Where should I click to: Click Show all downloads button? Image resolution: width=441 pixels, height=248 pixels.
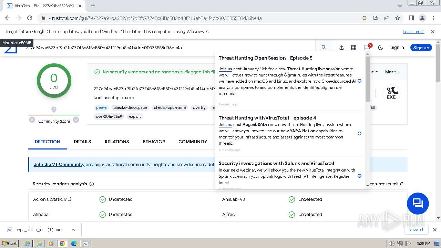tap(416, 229)
